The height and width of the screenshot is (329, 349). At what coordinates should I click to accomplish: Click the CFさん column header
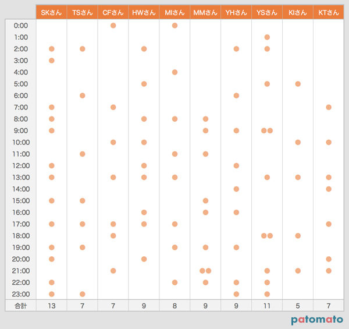coord(113,12)
